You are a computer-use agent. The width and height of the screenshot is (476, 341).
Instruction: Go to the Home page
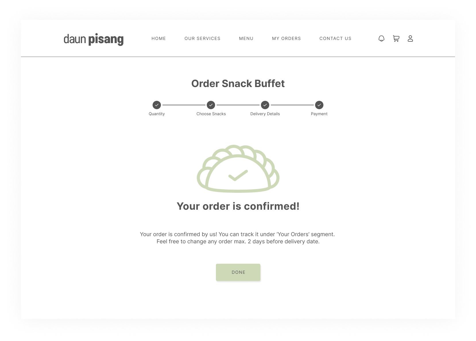[x=159, y=38]
